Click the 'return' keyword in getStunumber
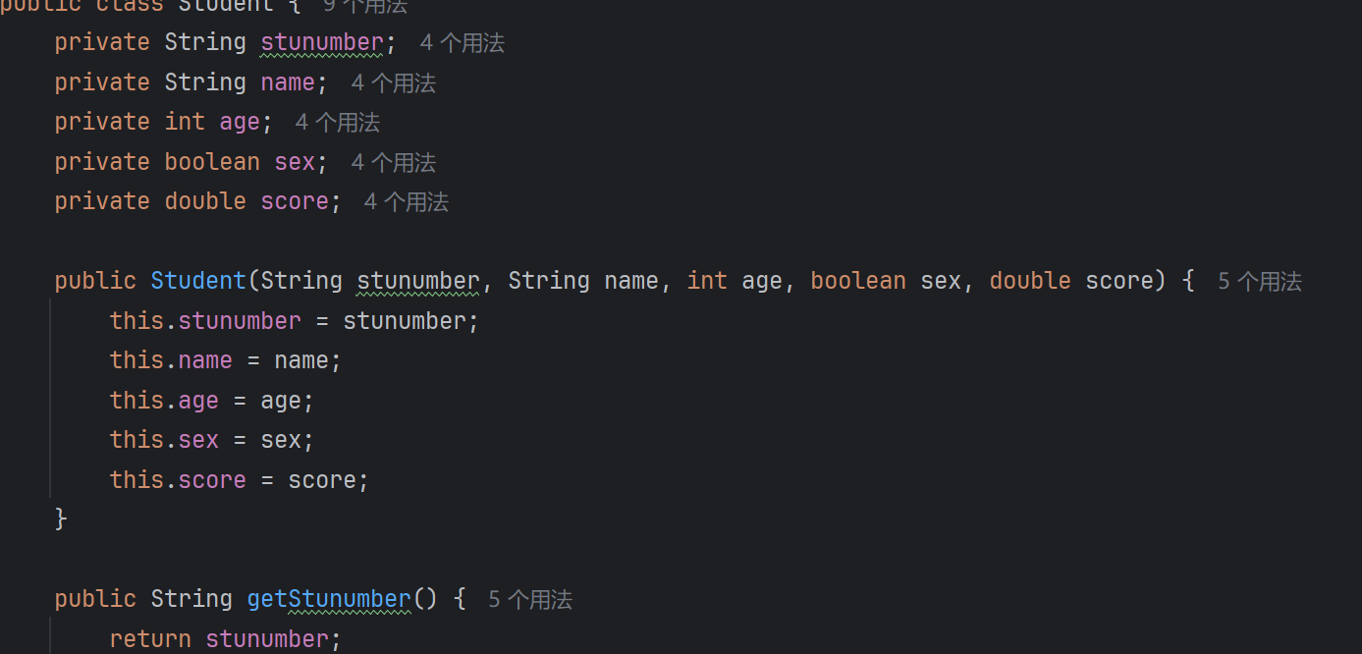 pos(150,639)
